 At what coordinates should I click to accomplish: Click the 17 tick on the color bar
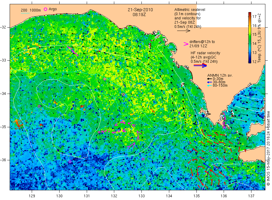pyautogui.click(x=254, y=17)
